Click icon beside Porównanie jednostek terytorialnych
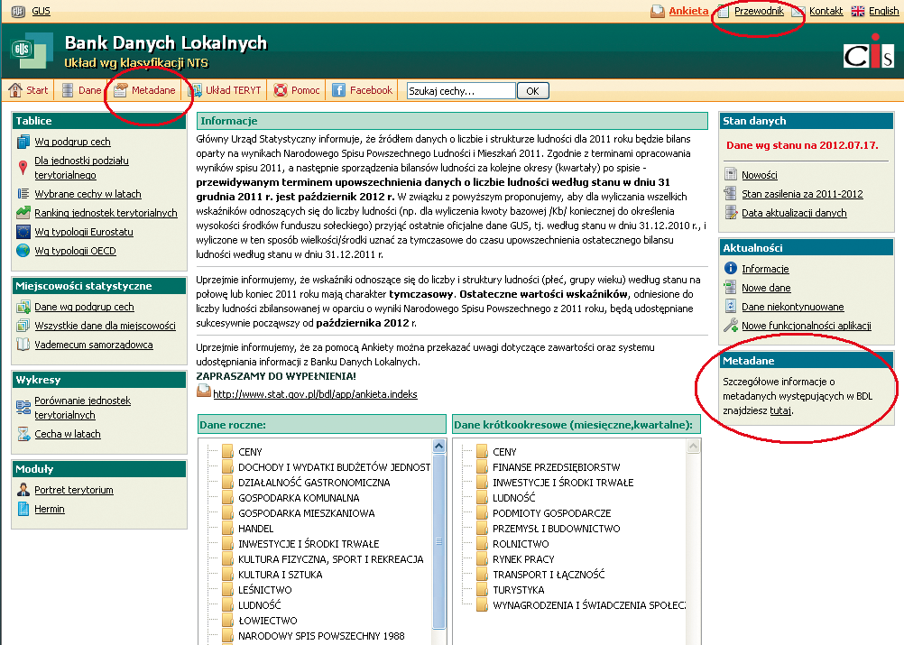This screenshot has height=645, width=904. pos(23,407)
